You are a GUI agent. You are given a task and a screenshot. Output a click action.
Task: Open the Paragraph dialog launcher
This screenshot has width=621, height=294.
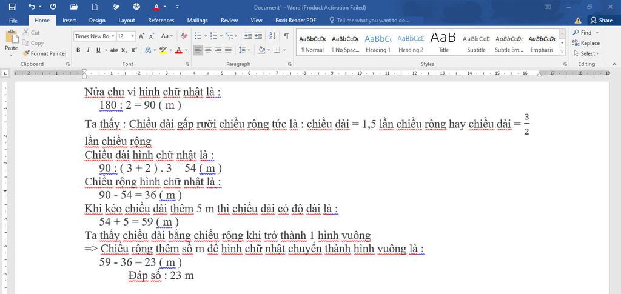[290, 64]
